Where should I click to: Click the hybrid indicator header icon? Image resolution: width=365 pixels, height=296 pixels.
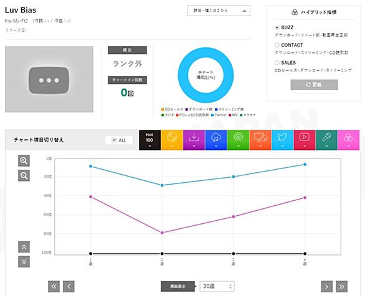[x=295, y=12]
